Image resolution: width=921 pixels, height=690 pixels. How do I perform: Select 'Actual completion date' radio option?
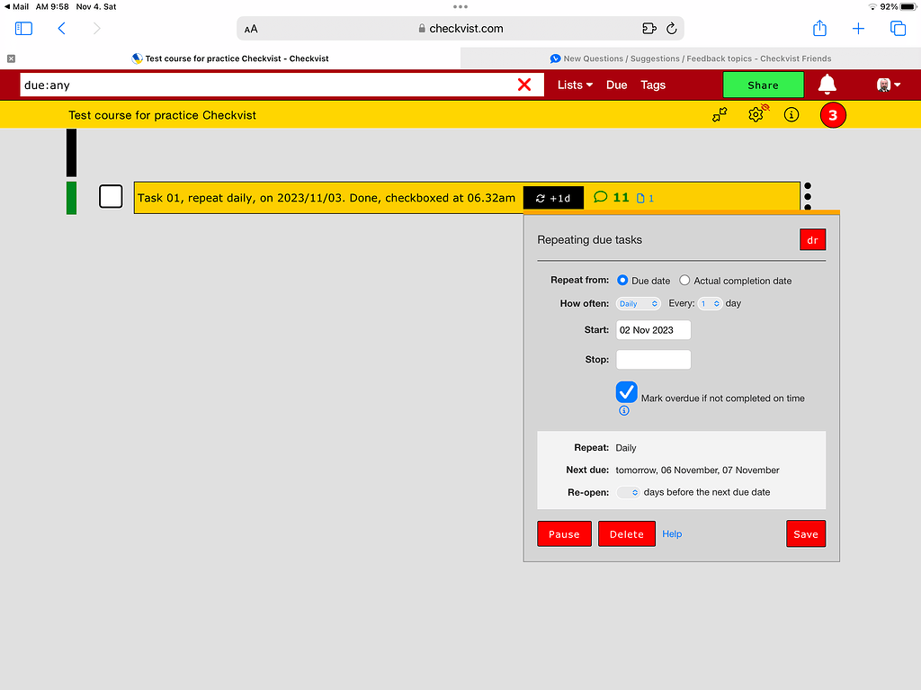click(x=684, y=281)
